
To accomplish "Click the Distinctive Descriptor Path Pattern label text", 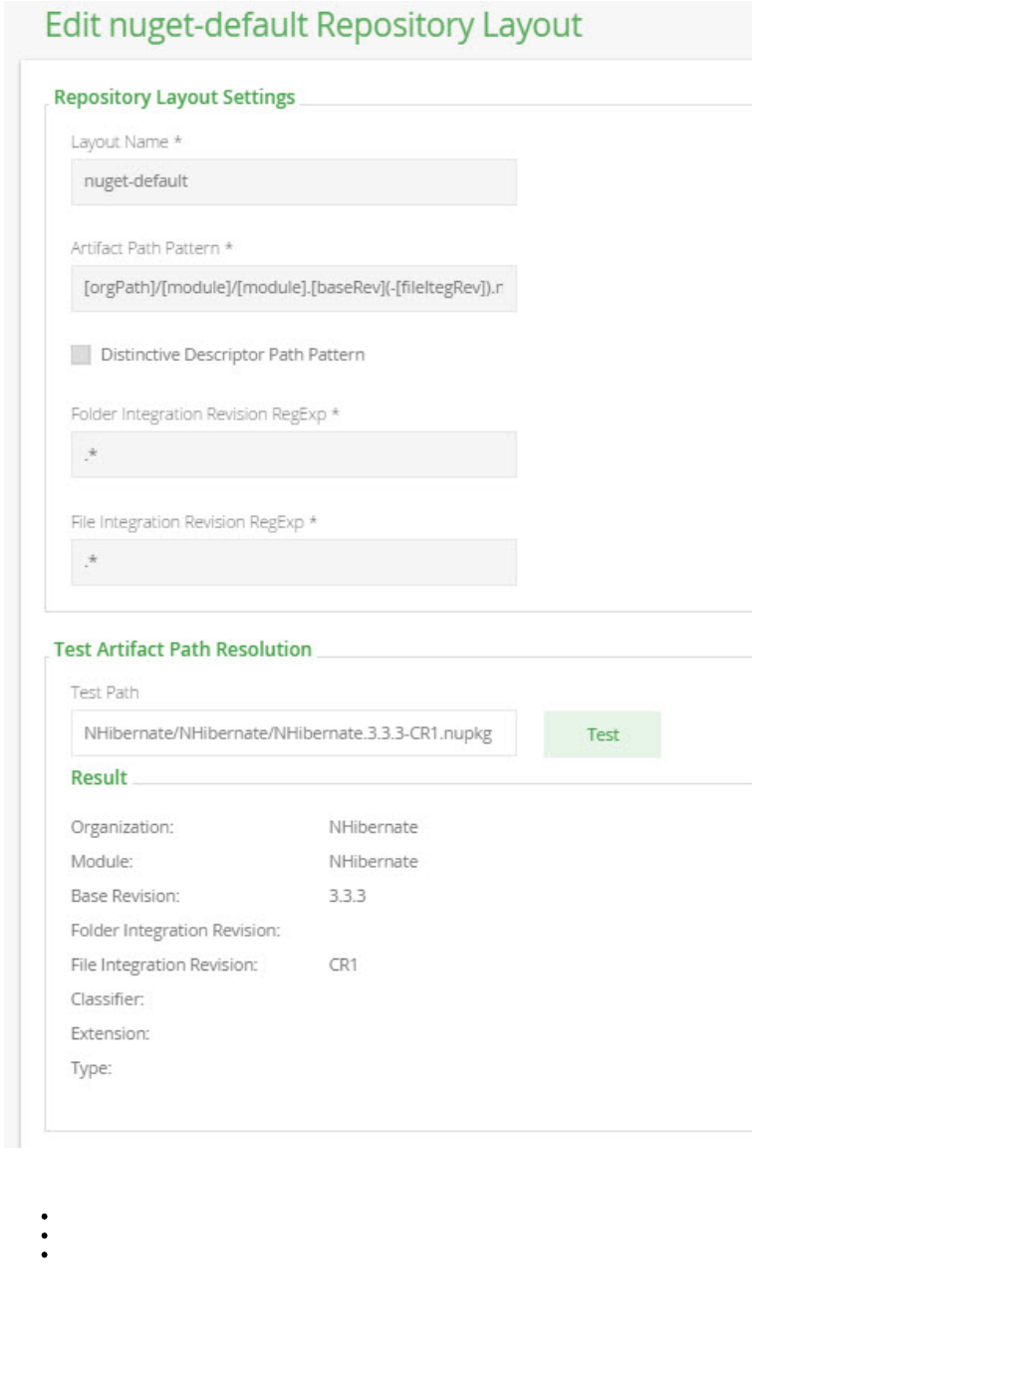I will (x=232, y=355).
